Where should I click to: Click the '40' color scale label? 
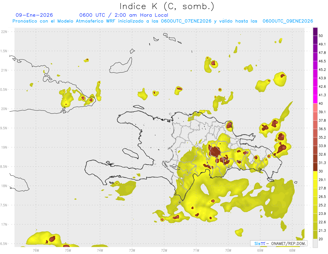(x=321, y=104)
